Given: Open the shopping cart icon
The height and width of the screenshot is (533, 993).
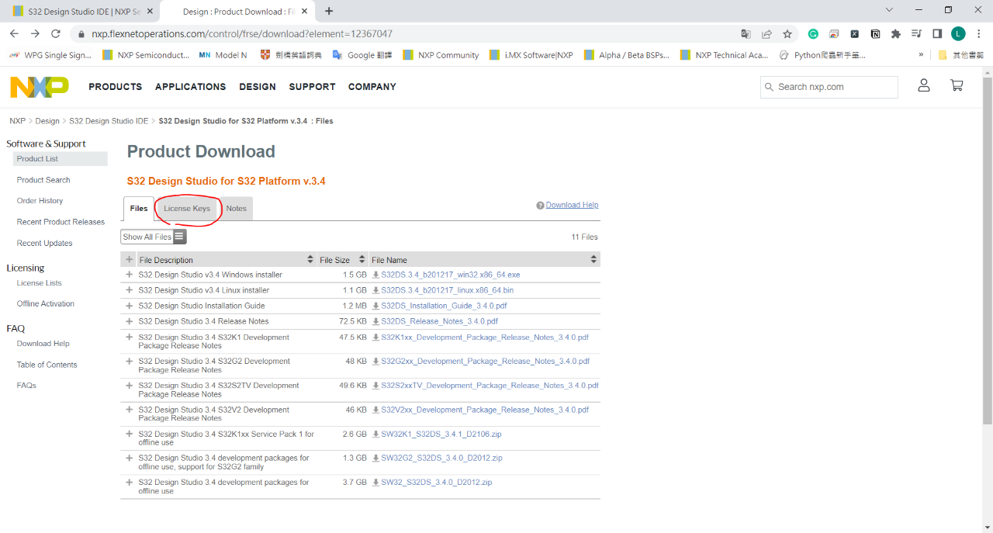Looking at the screenshot, I should click(957, 86).
